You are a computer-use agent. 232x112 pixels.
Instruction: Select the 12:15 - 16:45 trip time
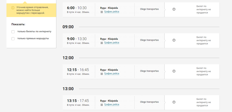coord(78,70)
